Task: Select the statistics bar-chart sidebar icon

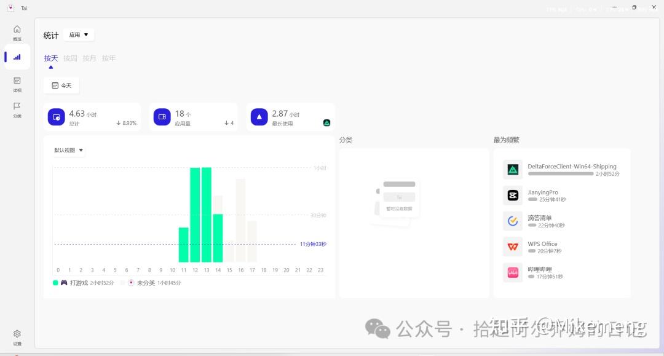Action: point(17,57)
